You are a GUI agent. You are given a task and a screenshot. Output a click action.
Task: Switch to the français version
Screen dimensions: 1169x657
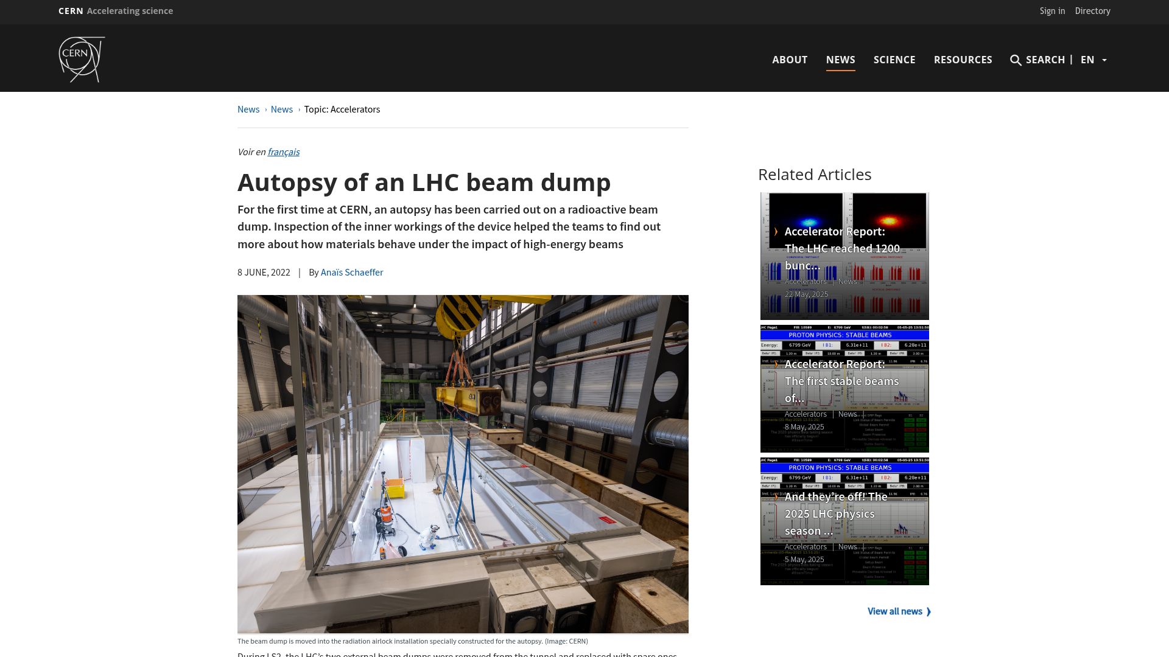[284, 152]
